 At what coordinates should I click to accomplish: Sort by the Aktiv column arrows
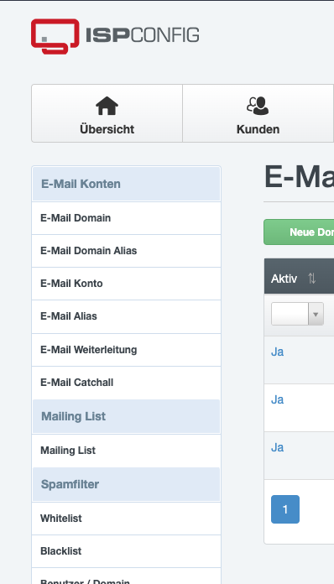(x=312, y=279)
